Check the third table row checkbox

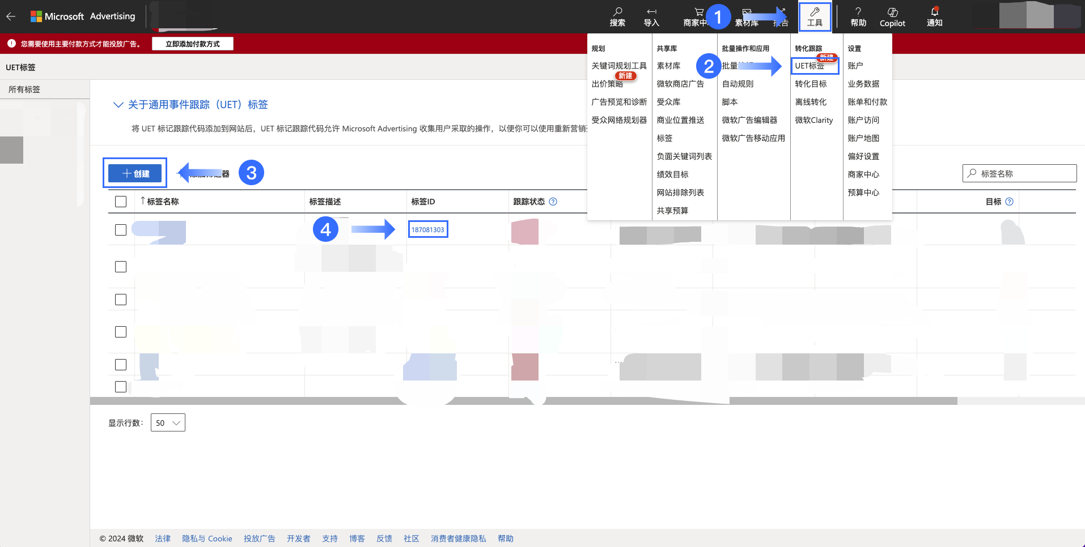(121, 300)
